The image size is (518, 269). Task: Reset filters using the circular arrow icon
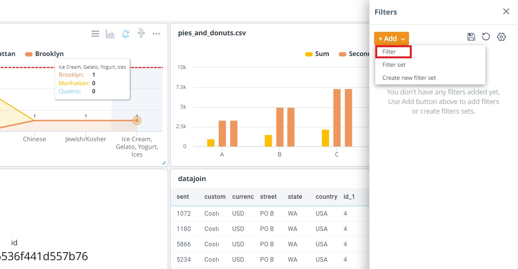pyautogui.click(x=486, y=37)
